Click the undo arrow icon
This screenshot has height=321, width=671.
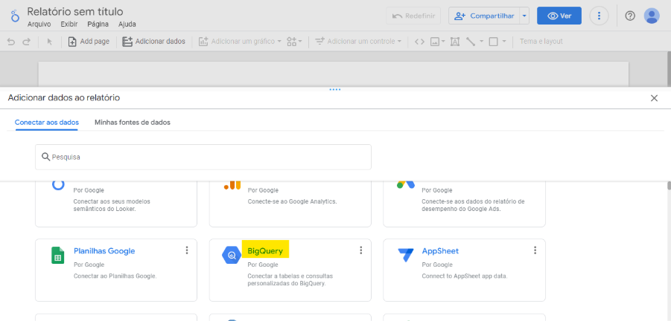tap(11, 42)
